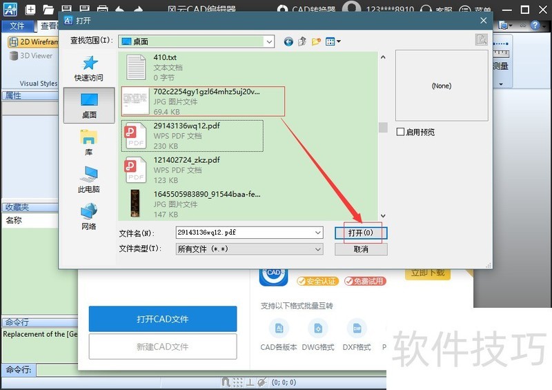Expand the look-in folder dropdown
This screenshot has height=390, width=552.
coord(269,41)
